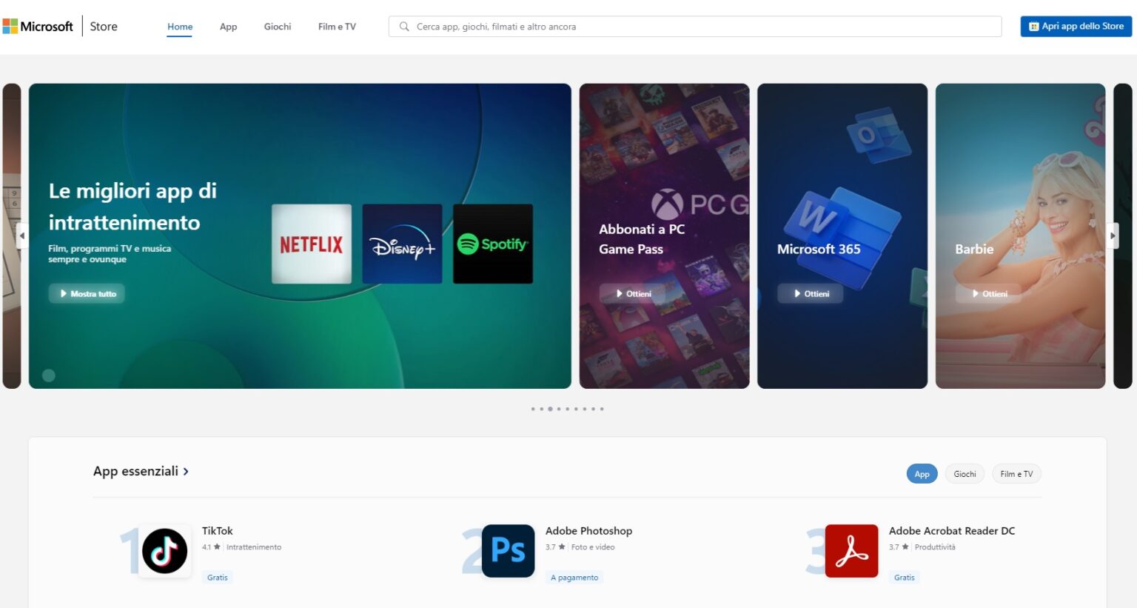Click the search magnifier icon
The image size is (1137, 608).
(x=403, y=26)
